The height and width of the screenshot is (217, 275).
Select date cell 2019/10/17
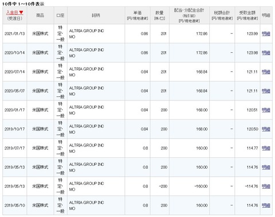pyautogui.click(x=15, y=129)
